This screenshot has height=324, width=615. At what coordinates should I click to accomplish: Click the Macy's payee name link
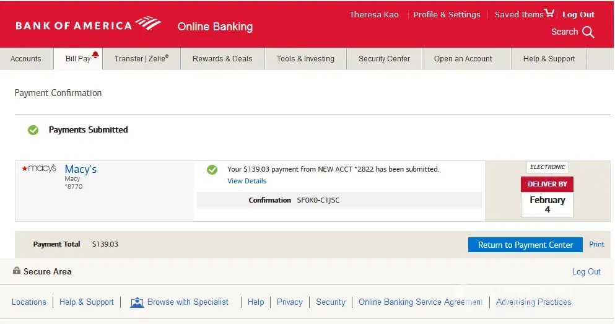pos(81,169)
